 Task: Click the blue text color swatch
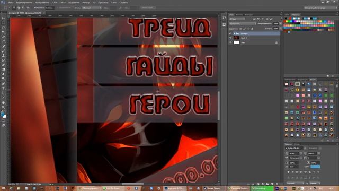click(315, 167)
